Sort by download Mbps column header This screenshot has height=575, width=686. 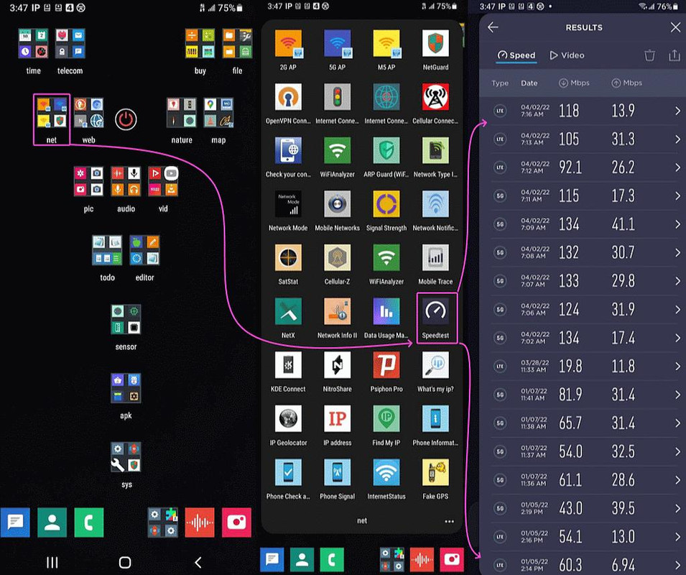click(x=575, y=83)
